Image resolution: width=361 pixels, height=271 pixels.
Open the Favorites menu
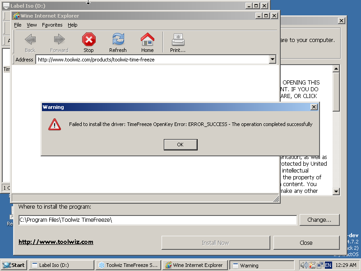point(52,25)
